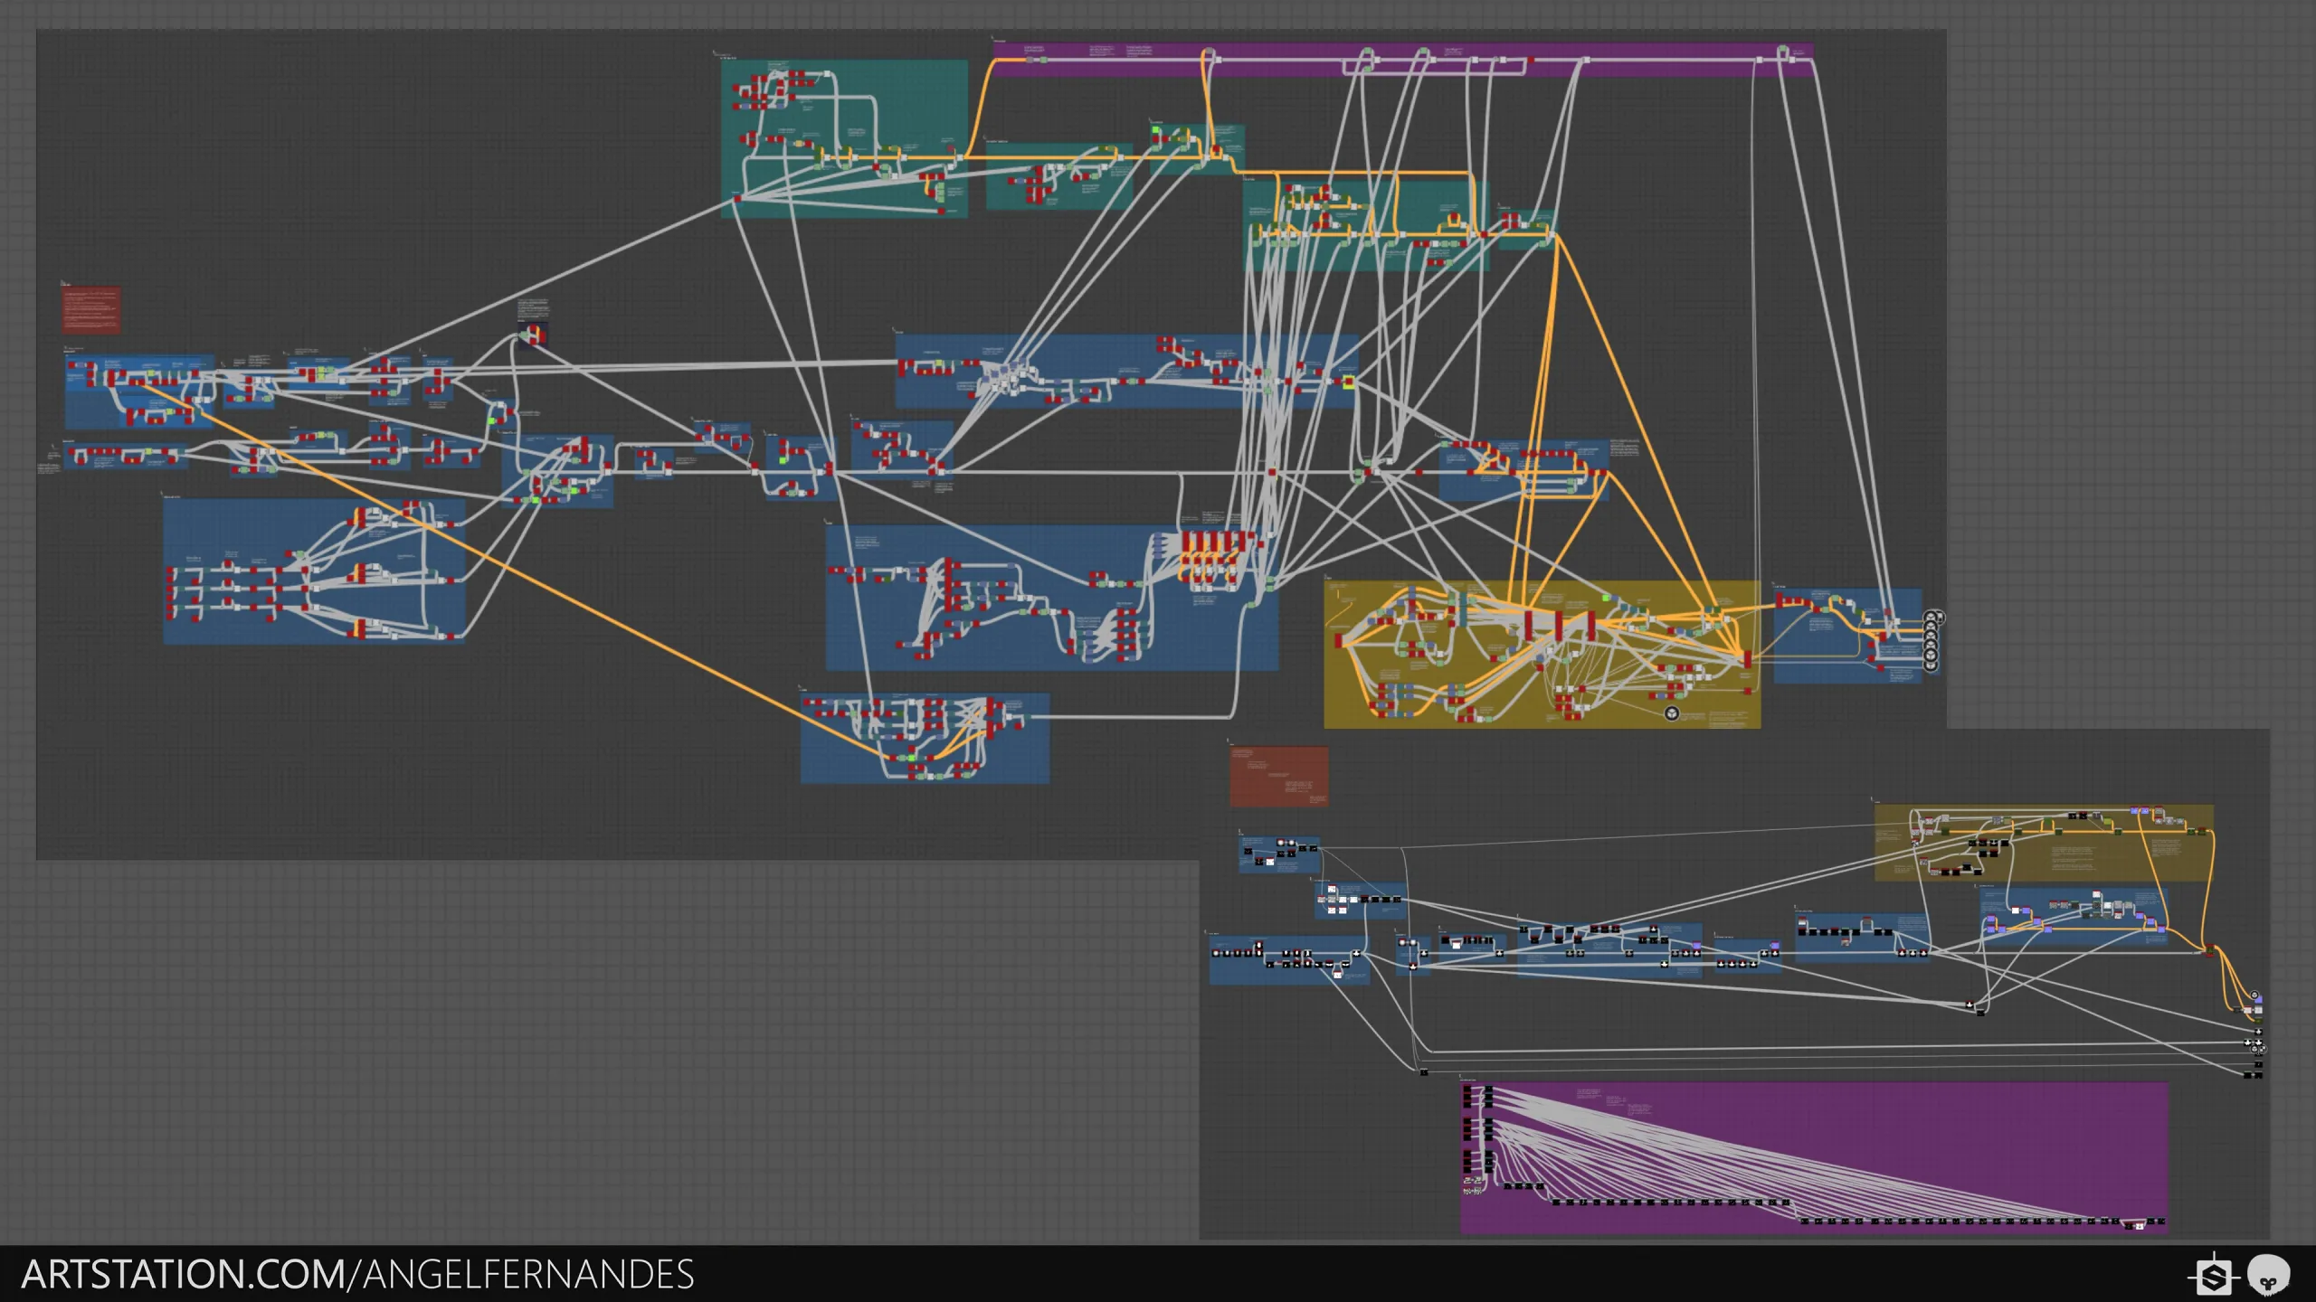Select the wide teal frame crossed by orange wires
The image size is (2316, 1302).
pos(1365,226)
